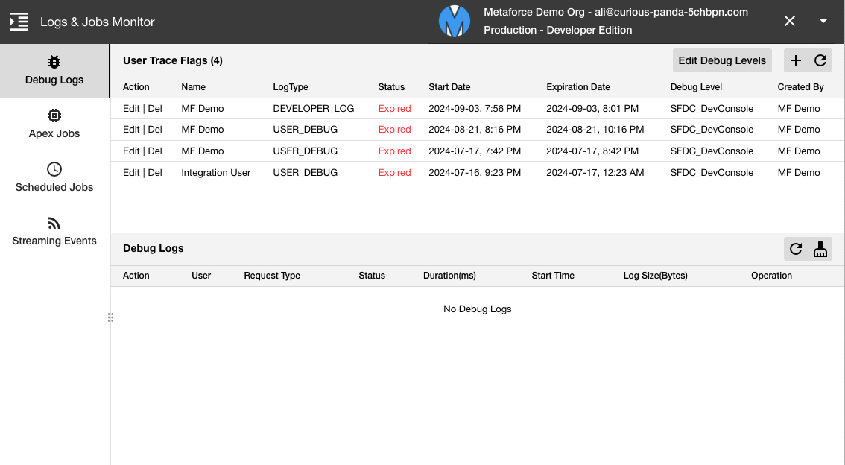Click the Duration(ms) column header
The image size is (845, 465).
click(x=449, y=276)
